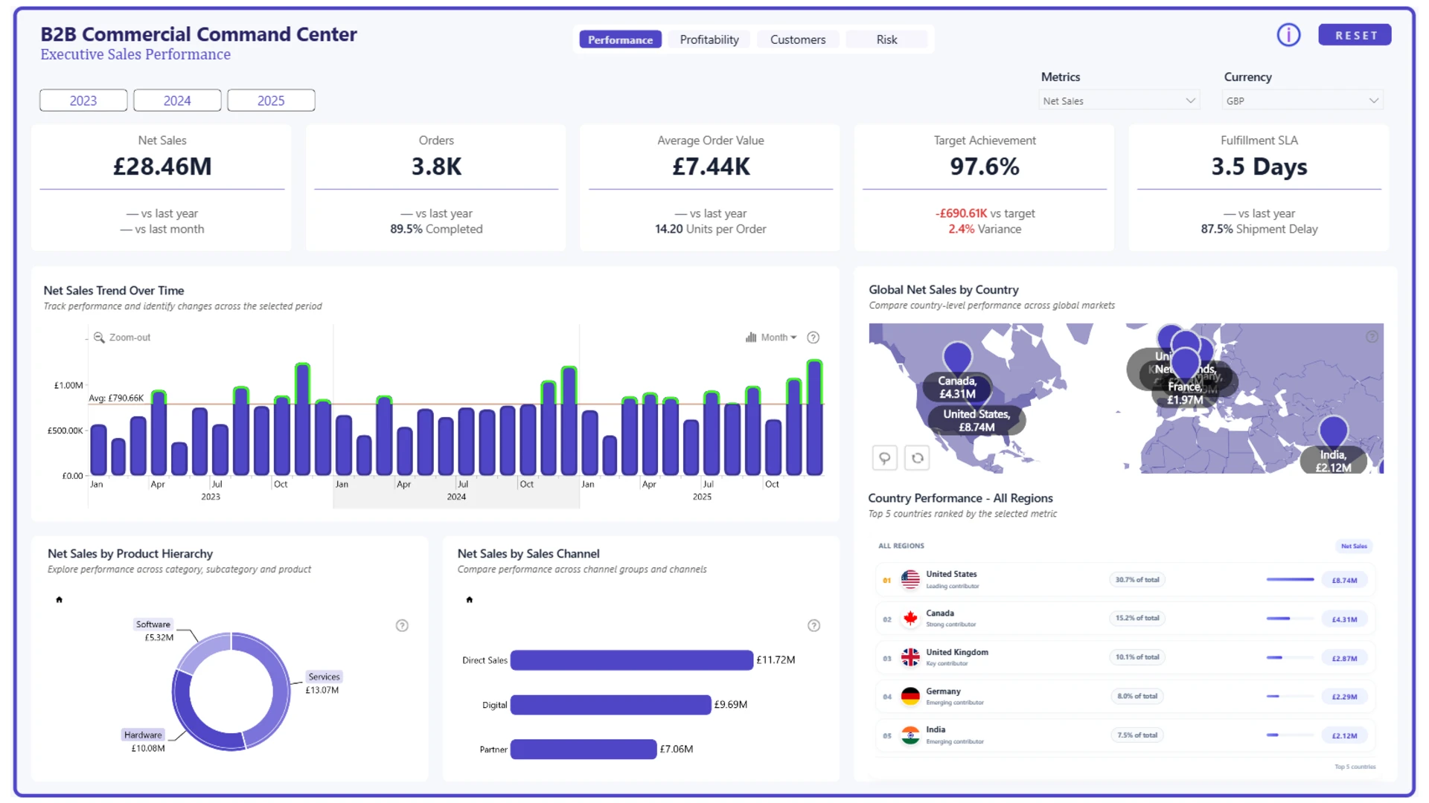Select the 2025 year slicer button
Viewport: 1429px width, 803px height.
point(271,100)
